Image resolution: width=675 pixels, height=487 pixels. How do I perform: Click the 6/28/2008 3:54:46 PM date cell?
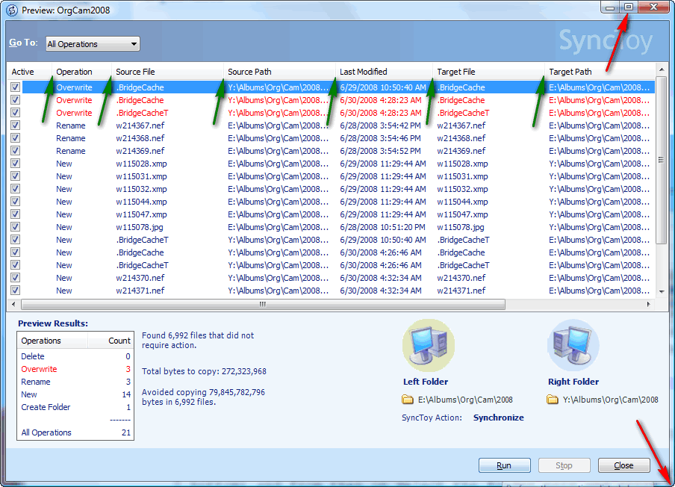click(x=381, y=138)
